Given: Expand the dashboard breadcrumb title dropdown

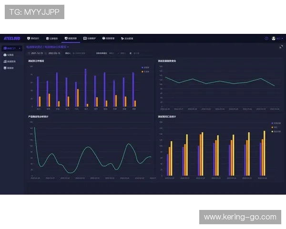Looking at the screenshot, I should click(x=68, y=47).
